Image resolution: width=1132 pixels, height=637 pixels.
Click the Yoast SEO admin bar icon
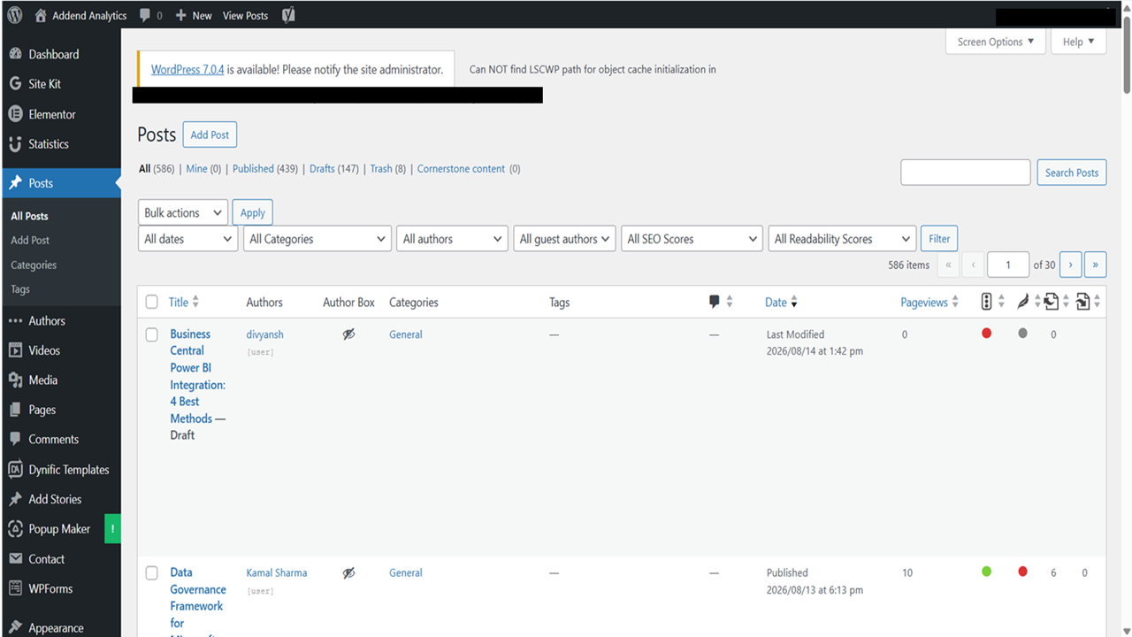pyautogui.click(x=288, y=15)
